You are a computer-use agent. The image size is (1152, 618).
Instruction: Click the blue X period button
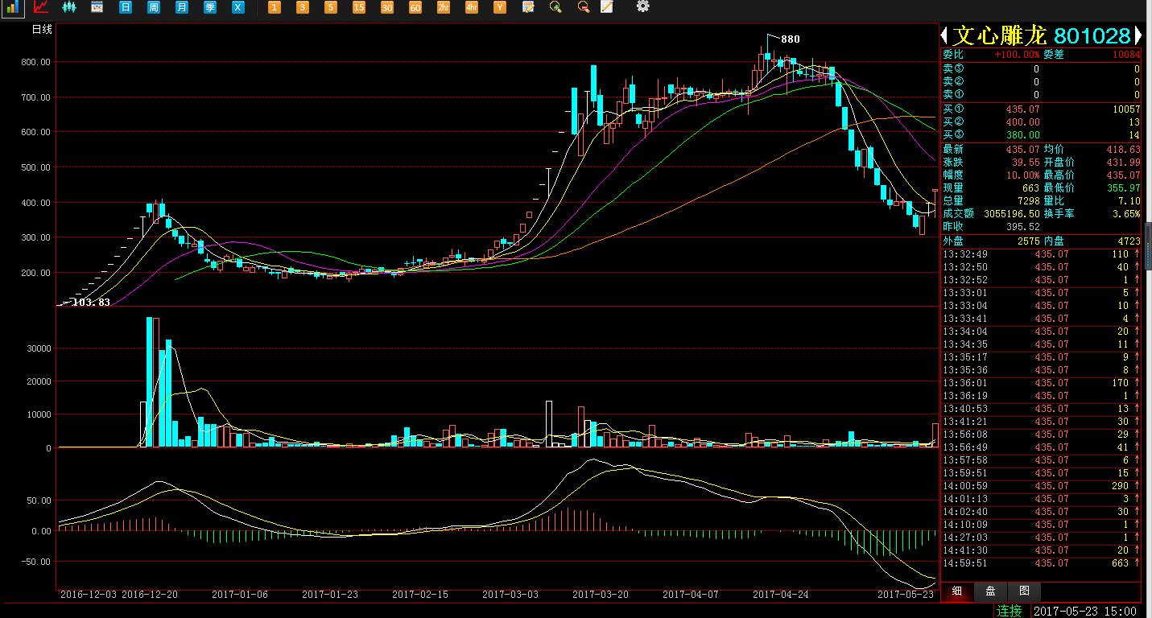(237, 7)
